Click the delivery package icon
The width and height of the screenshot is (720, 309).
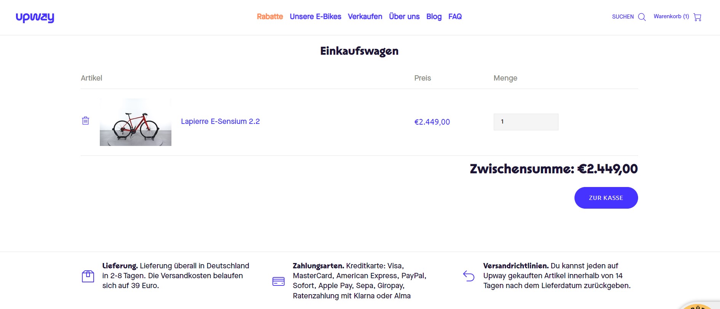click(x=88, y=276)
